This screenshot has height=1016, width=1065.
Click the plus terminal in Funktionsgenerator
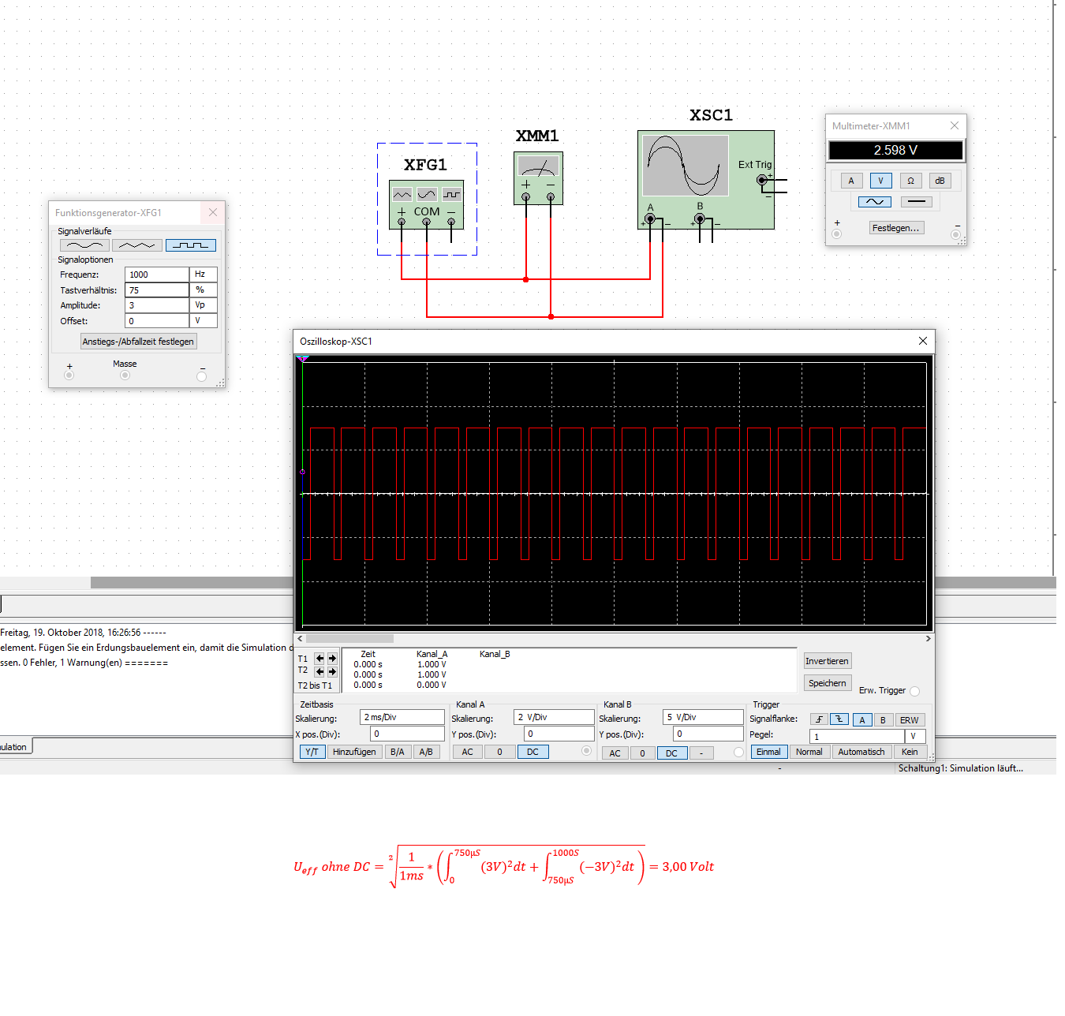[x=69, y=375]
